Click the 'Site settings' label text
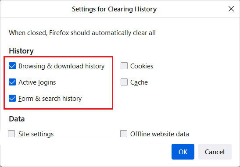The image size is (240, 167). (x=36, y=134)
